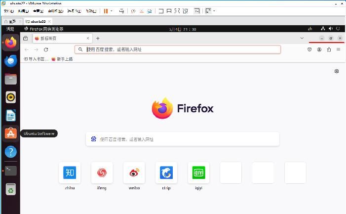Open new tab page personalize gear

click(337, 71)
